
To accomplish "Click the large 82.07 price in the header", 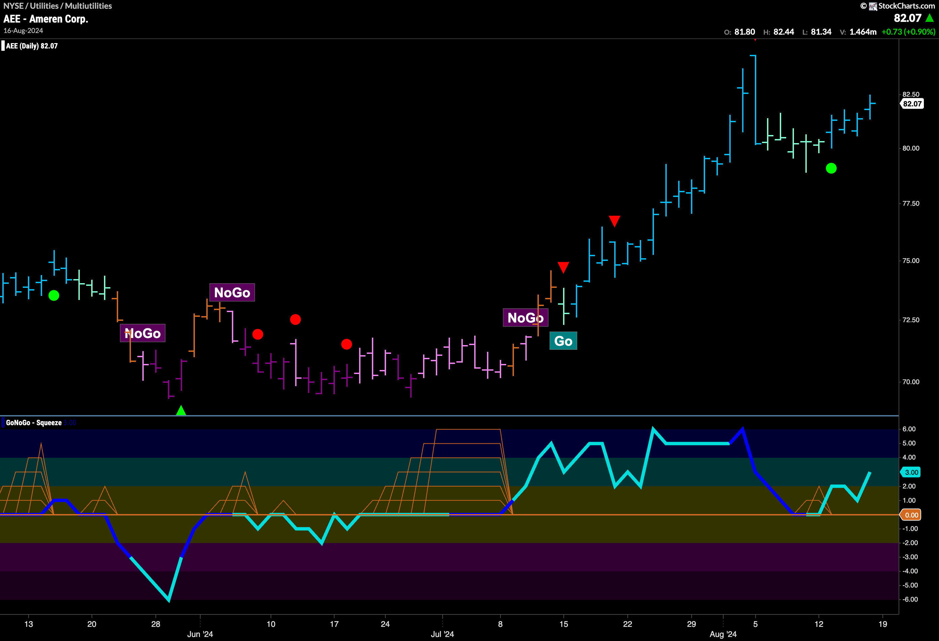I will click(x=907, y=18).
